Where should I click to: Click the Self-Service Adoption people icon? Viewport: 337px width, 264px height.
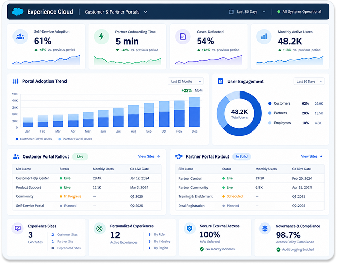[x=20, y=36]
